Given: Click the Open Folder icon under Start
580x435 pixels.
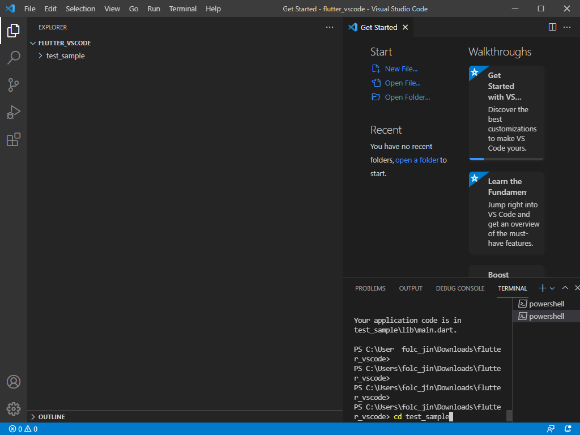Looking at the screenshot, I should click(x=376, y=97).
